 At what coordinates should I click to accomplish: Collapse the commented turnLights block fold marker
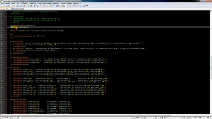point(6,17)
